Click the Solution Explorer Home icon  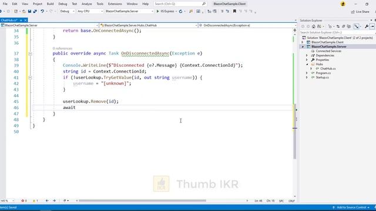click(313, 26)
